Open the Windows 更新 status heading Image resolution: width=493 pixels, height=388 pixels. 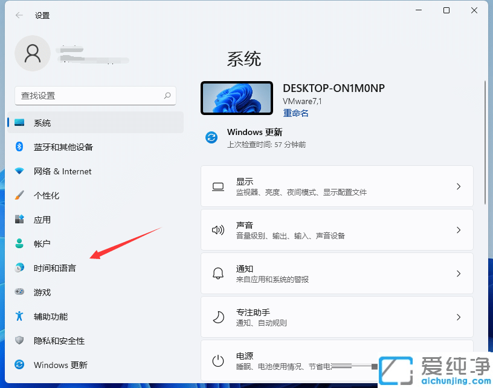click(255, 132)
